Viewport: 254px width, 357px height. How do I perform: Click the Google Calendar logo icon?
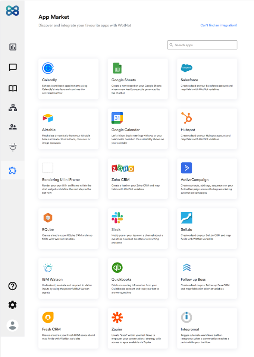point(117,118)
